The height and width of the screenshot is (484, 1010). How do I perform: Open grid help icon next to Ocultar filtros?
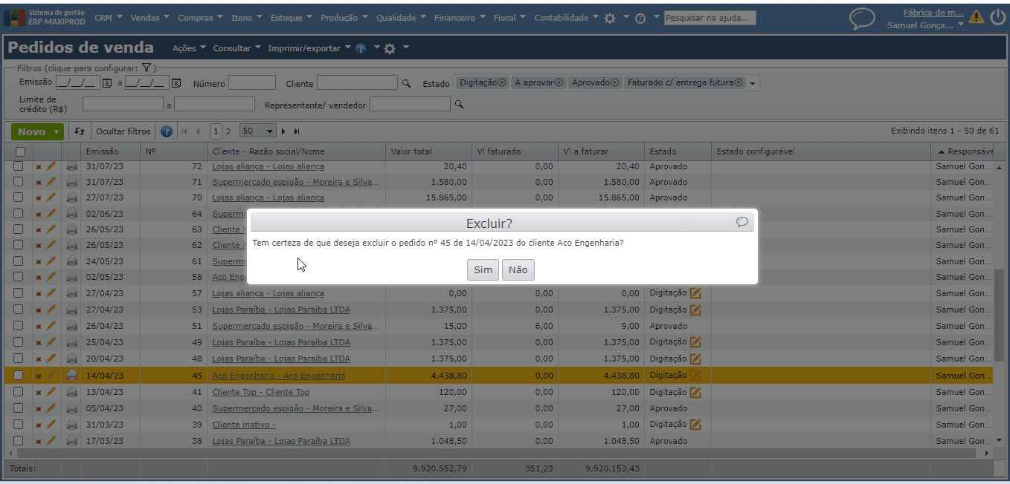tap(167, 131)
